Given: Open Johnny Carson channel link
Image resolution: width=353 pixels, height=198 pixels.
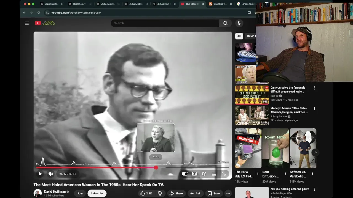Looking at the screenshot, I should (279, 116).
